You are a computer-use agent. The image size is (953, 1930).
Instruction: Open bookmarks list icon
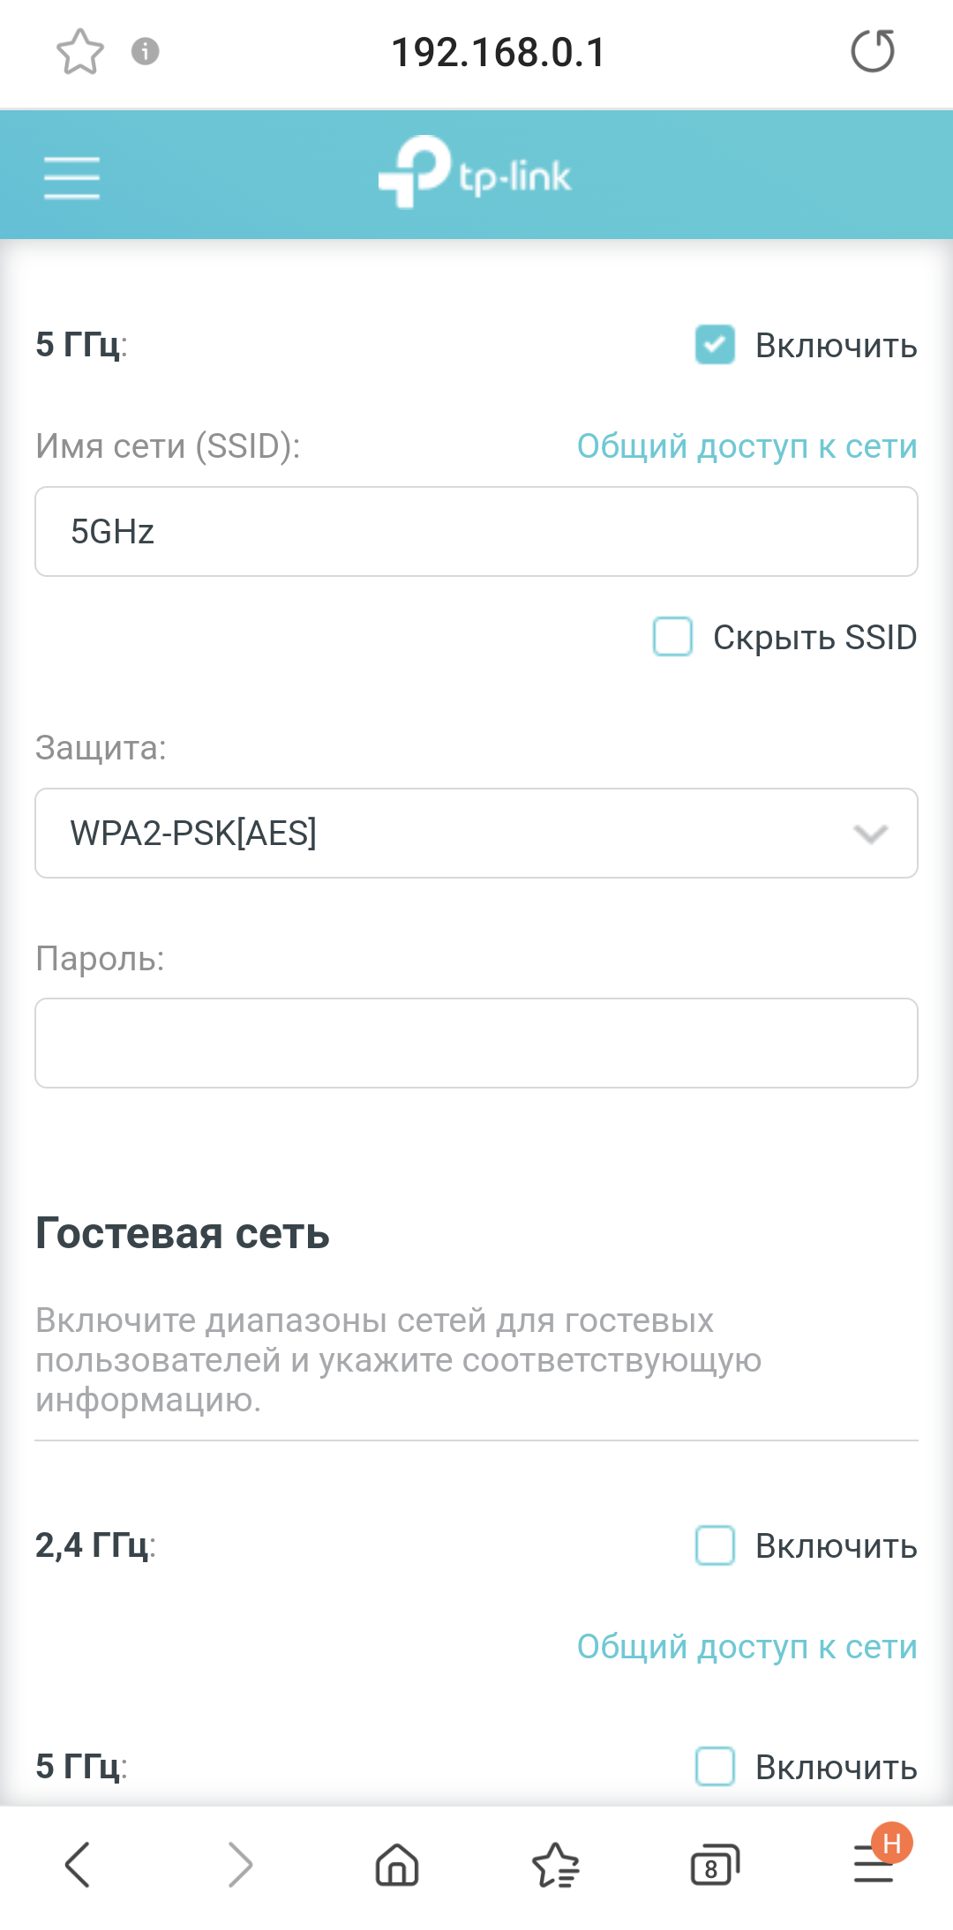pyautogui.click(x=556, y=1865)
